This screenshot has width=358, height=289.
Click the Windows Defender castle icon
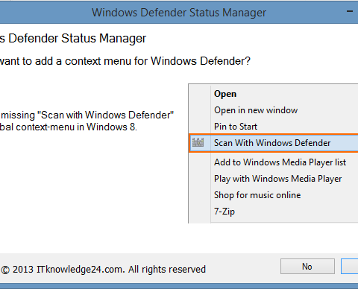198,142
